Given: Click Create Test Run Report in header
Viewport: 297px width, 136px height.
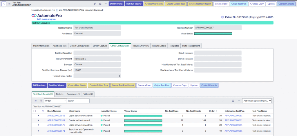Looking at the screenshot, I should coord(200,4).
